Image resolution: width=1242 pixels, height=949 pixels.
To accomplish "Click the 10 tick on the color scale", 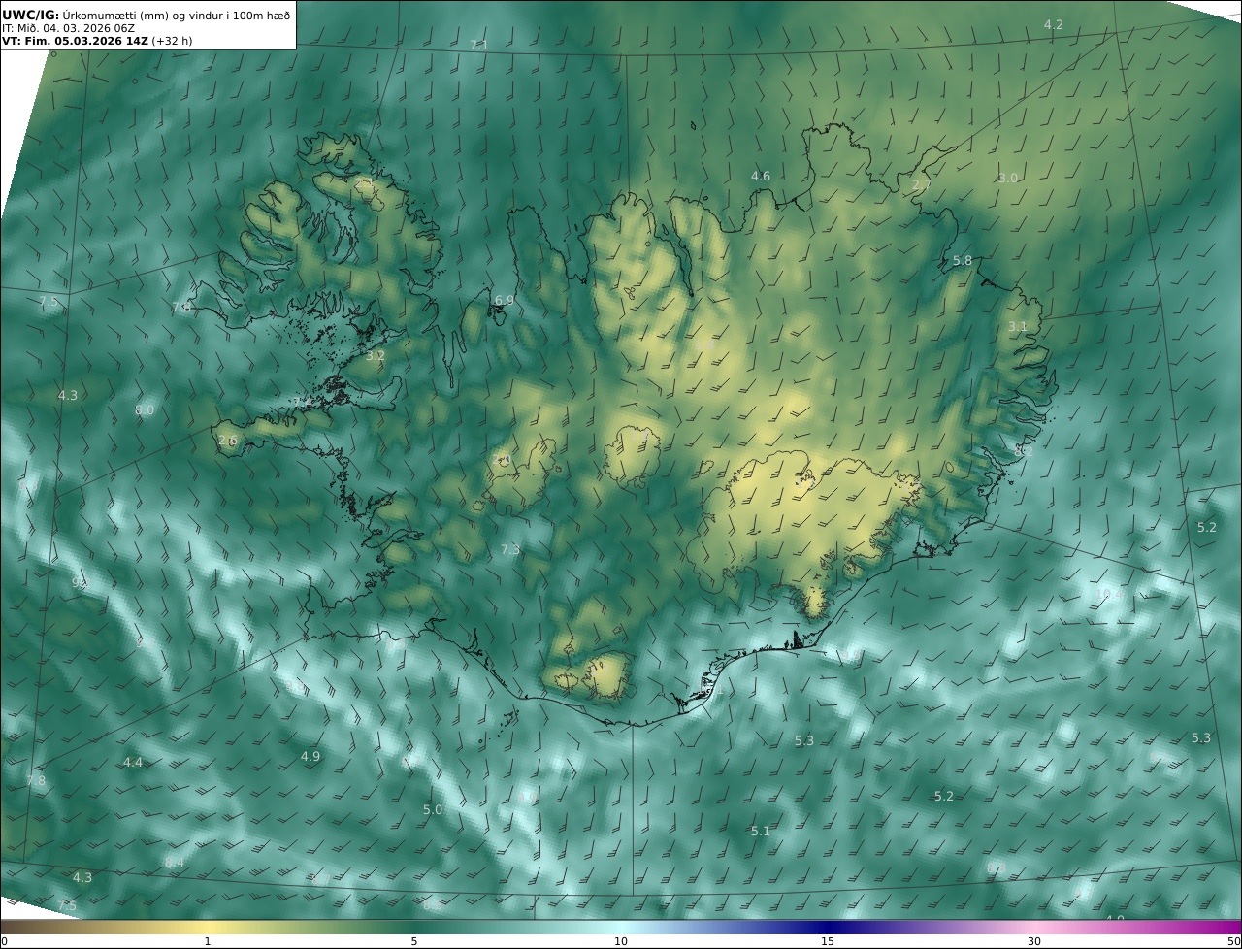I will [621, 941].
